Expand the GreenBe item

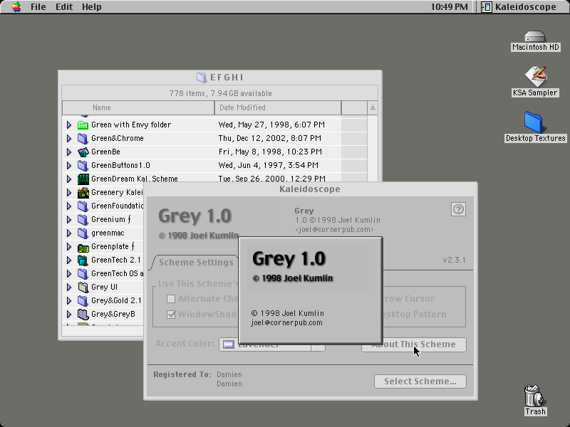tap(69, 152)
